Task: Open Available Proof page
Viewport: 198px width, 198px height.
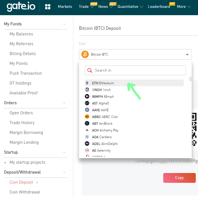Action: click(24, 93)
